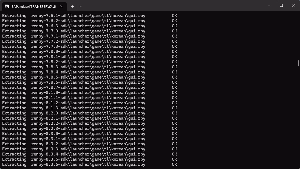
Task: Select the E:\Pamlau\!TRANSFER\C tab title
Action: click(x=34, y=6)
